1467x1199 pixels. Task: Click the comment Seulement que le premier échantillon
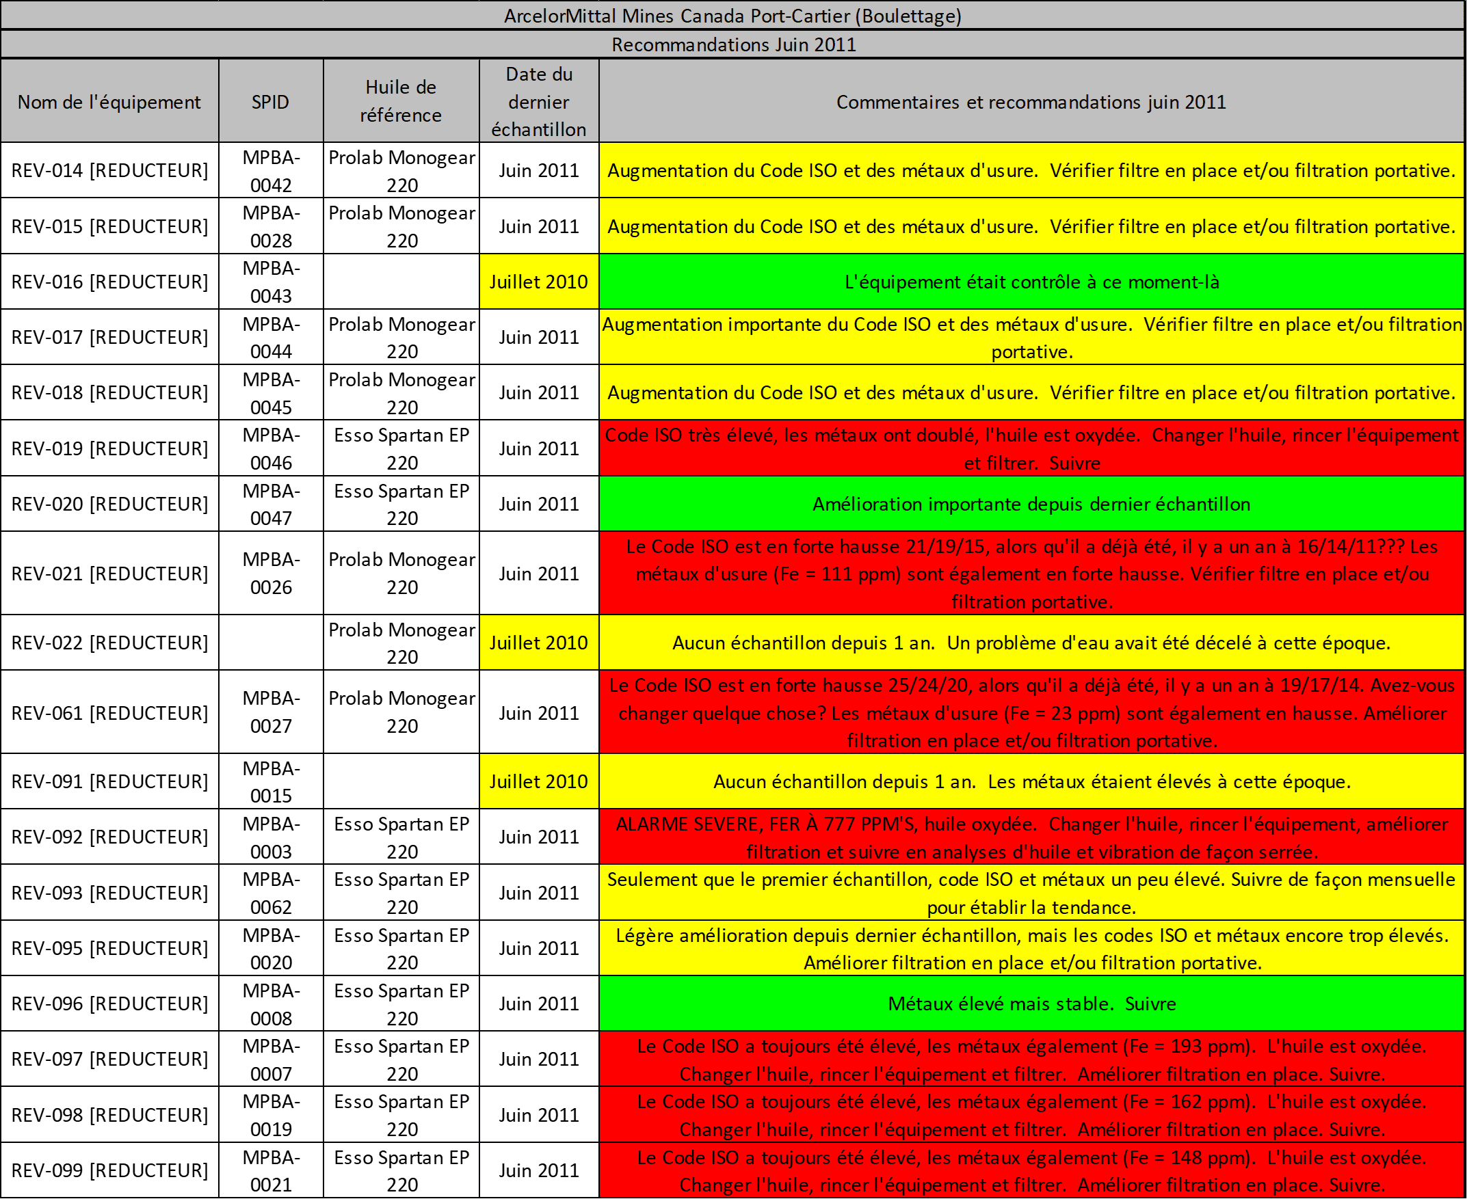click(1031, 892)
